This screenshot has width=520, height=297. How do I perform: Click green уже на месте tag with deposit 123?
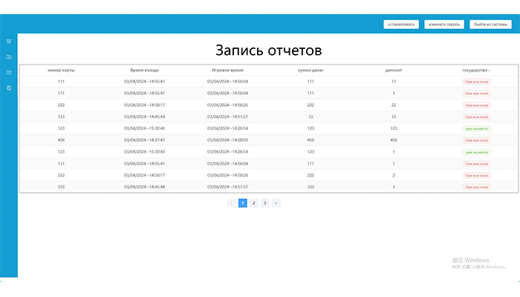(x=477, y=128)
